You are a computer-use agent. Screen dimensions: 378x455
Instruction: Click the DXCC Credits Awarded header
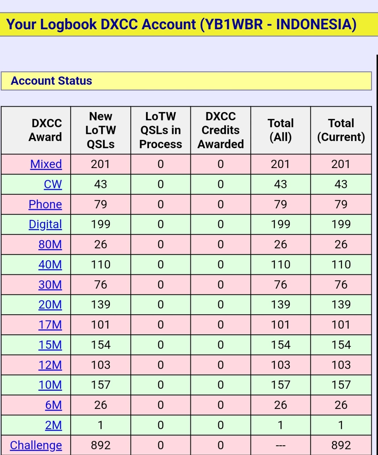pos(220,130)
